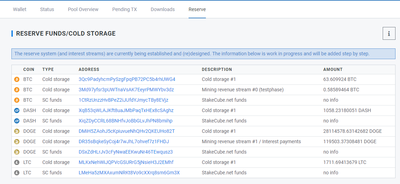Screen dimensions: 400x184
Task: Click the Dogecoin icon in the 28114578.63142682 DOGE row
Action: pyautogui.click(x=17, y=131)
